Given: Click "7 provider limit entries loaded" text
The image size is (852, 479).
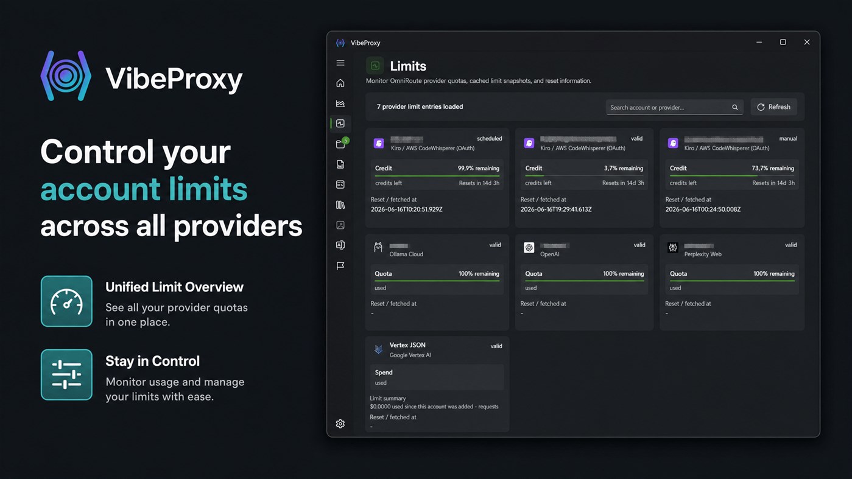Looking at the screenshot, I should (x=420, y=107).
